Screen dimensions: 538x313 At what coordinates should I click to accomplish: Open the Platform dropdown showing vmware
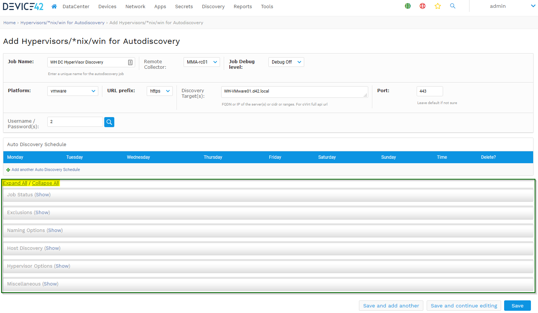(73, 91)
